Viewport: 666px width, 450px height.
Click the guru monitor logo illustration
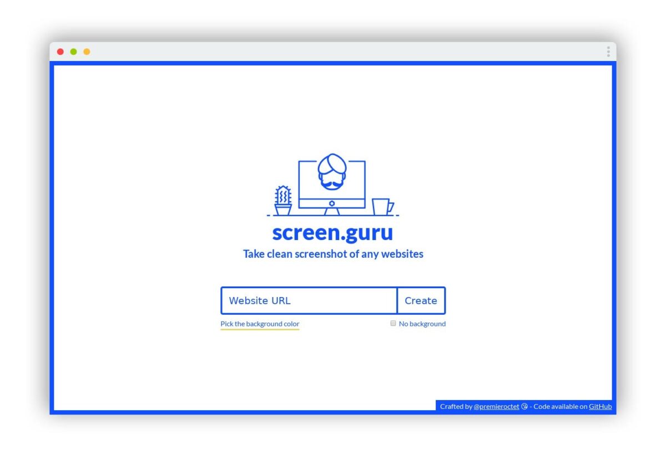click(332, 185)
